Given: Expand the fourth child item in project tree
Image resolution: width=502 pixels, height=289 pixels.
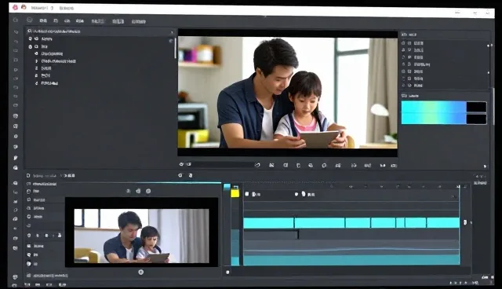Looking at the screenshot, I should point(36,75).
